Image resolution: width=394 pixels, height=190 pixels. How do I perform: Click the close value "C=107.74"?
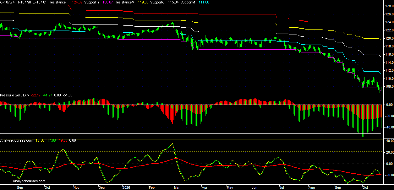(8, 2)
